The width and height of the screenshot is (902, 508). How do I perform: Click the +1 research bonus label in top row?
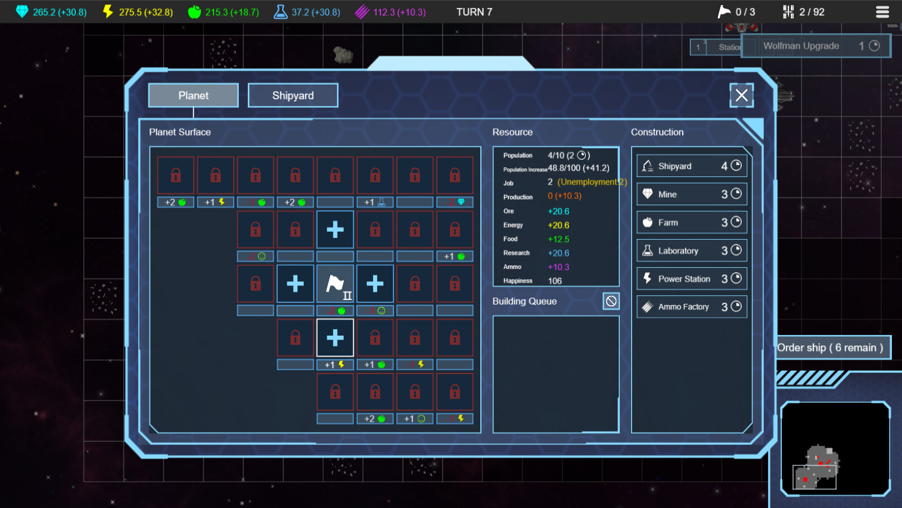[375, 202]
